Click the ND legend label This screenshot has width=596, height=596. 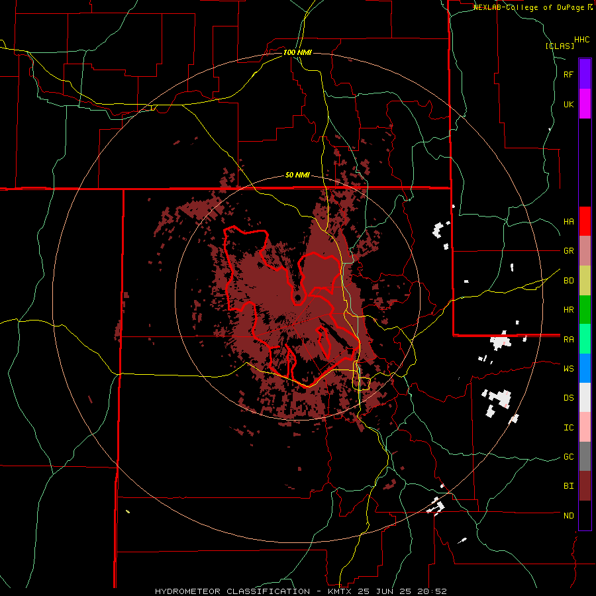(568, 516)
